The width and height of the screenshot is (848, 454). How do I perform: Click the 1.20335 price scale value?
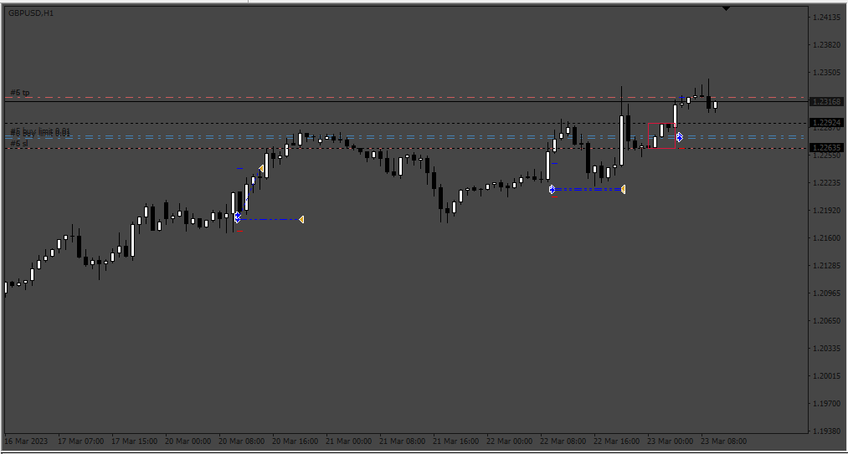pyautogui.click(x=826, y=349)
